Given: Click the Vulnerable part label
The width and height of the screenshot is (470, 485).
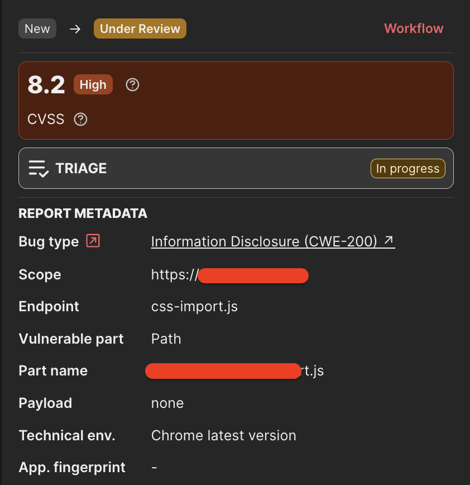Looking at the screenshot, I should click(x=71, y=339).
